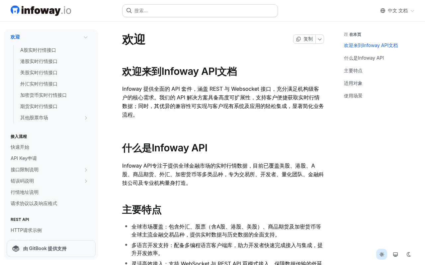
Task: Click the infoway.io logo
Action: pos(41,11)
